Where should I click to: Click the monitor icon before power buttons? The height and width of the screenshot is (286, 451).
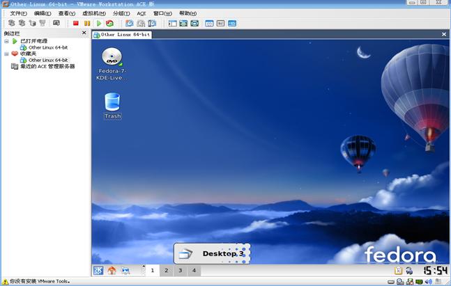click(x=56, y=23)
